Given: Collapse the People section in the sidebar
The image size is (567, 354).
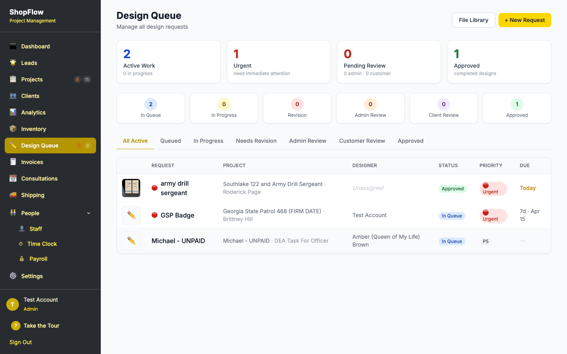Looking at the screenshot, I should (88, 213).
